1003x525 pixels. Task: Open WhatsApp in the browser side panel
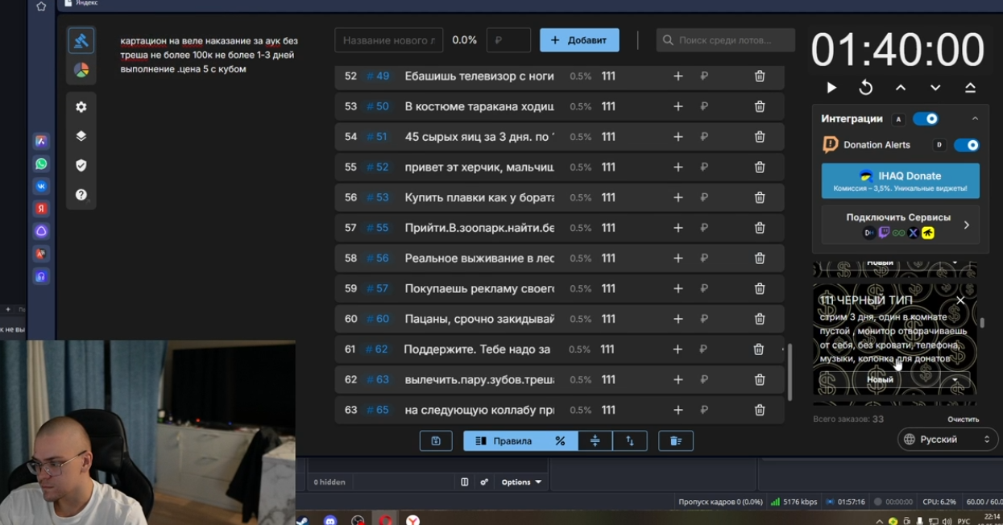(x=41, y=163)
